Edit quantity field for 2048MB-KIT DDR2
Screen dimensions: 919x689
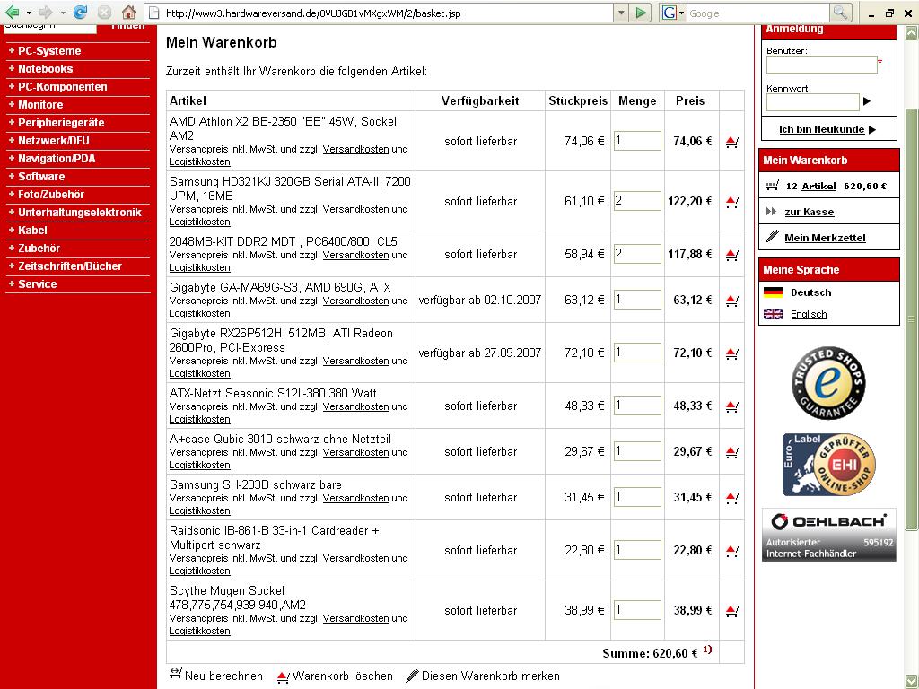[x=637, y=254]
